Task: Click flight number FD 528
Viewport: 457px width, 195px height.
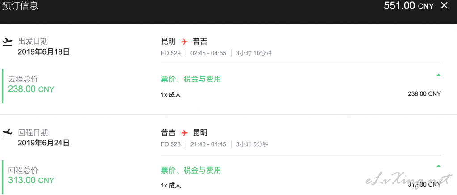Action: [x=171, y=144]
